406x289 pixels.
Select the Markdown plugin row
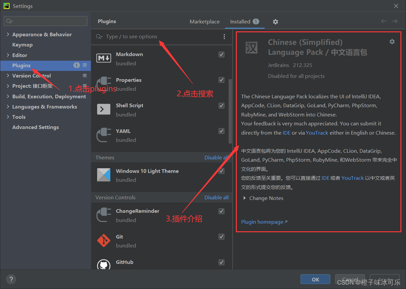tap(162, 58)
